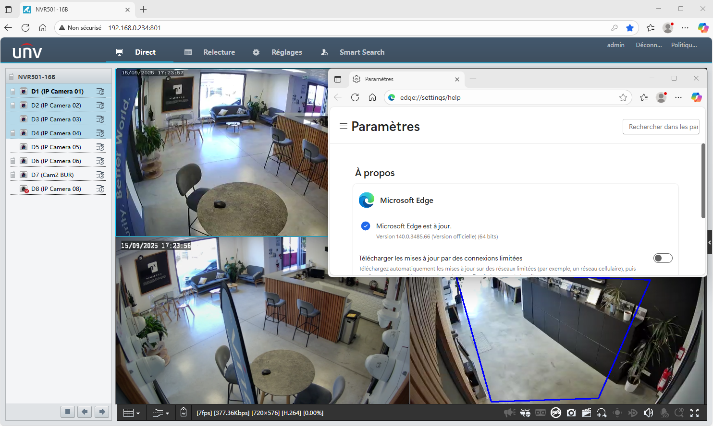Switch live view to full screen

click(x=694, y=413)
